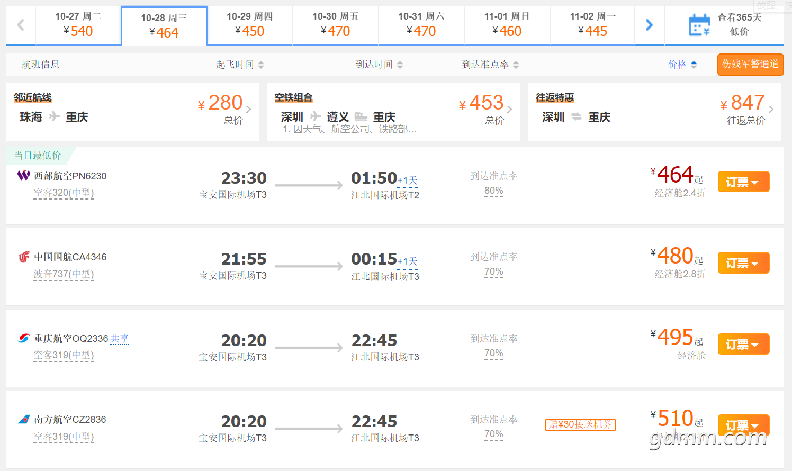Image resolution: width=792 pixels, height=471 pixels.
Task: Open the 共享 codeshare link on OQ2336
Action: coord(120,339)
